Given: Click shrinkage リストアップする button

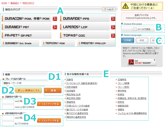Looking at the screenshot, I should (49, 120).
